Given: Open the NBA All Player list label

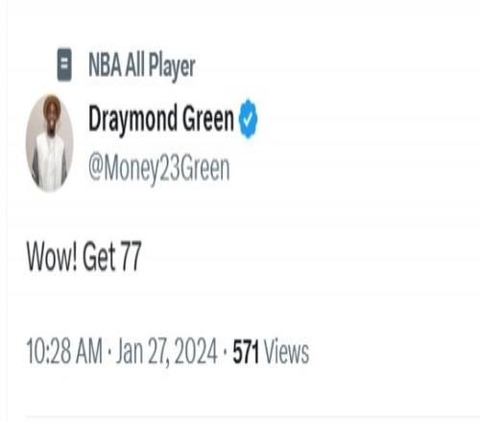Looking at the screenshot, I should click(142, 67).
